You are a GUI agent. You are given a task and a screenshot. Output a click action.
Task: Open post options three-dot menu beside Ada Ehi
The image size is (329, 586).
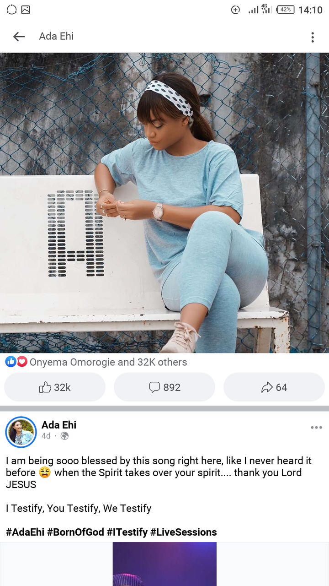(x=316, y=428)
